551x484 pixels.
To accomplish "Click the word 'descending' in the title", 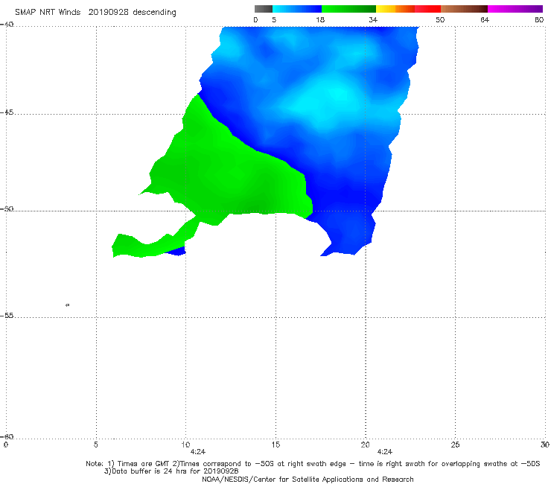I will (155, 13).
